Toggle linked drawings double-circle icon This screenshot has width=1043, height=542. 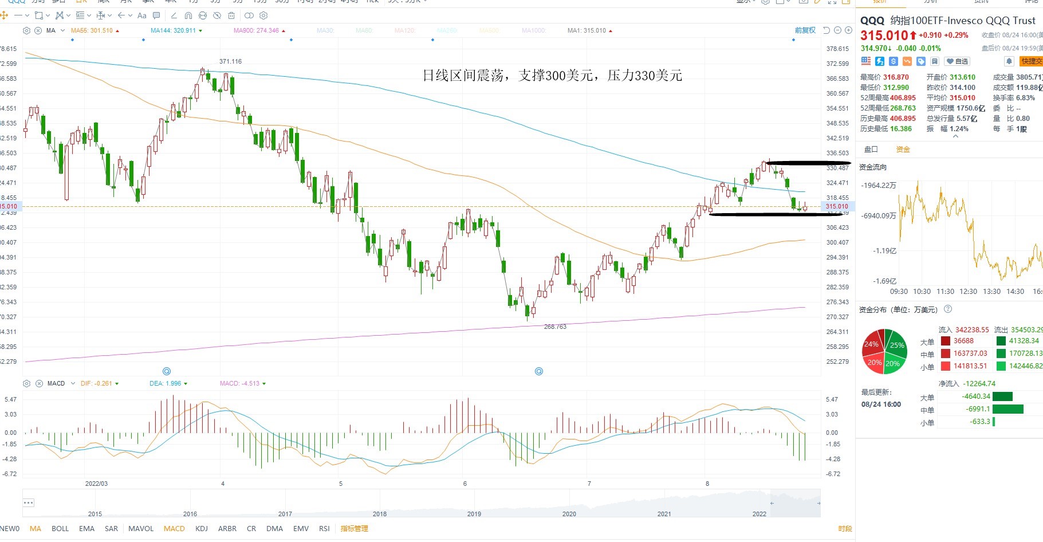(x=249, y=15)
